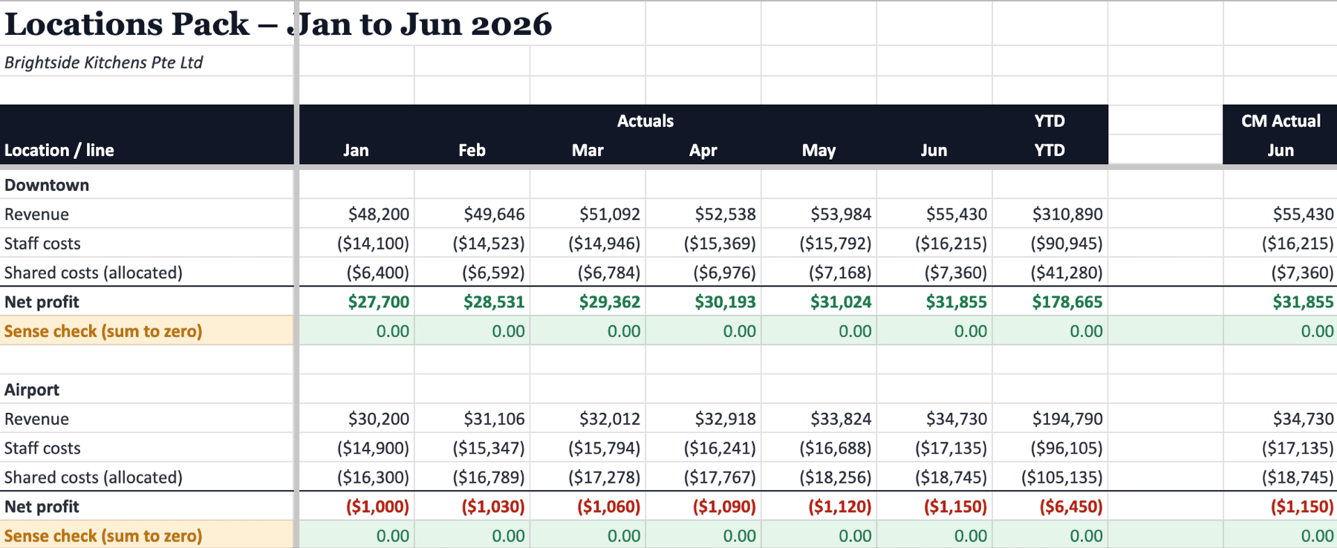
Task: Select the Mar column header
Action: point(588,150)
